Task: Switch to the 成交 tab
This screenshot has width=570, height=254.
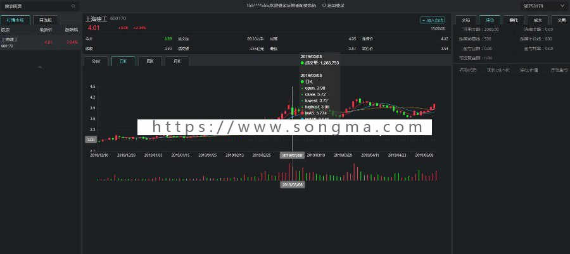Action: click(538, 20)
